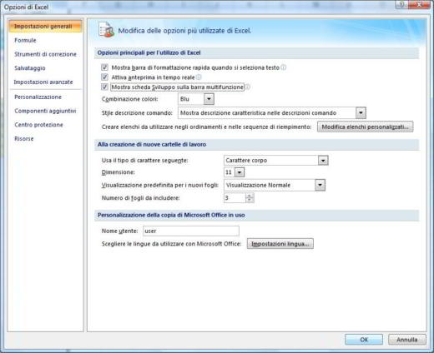Click the Excel options header icon
The height and width of the screenshot is (353, 434).
click(x=106, y=30)
